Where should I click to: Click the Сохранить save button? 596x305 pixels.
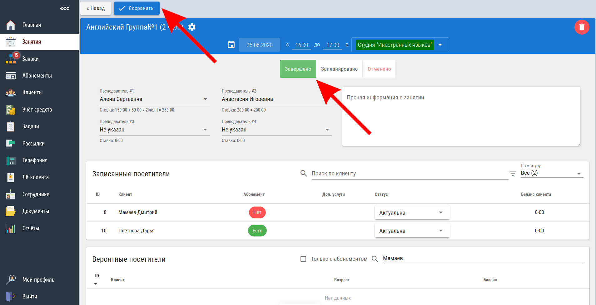tap(137, 8)
